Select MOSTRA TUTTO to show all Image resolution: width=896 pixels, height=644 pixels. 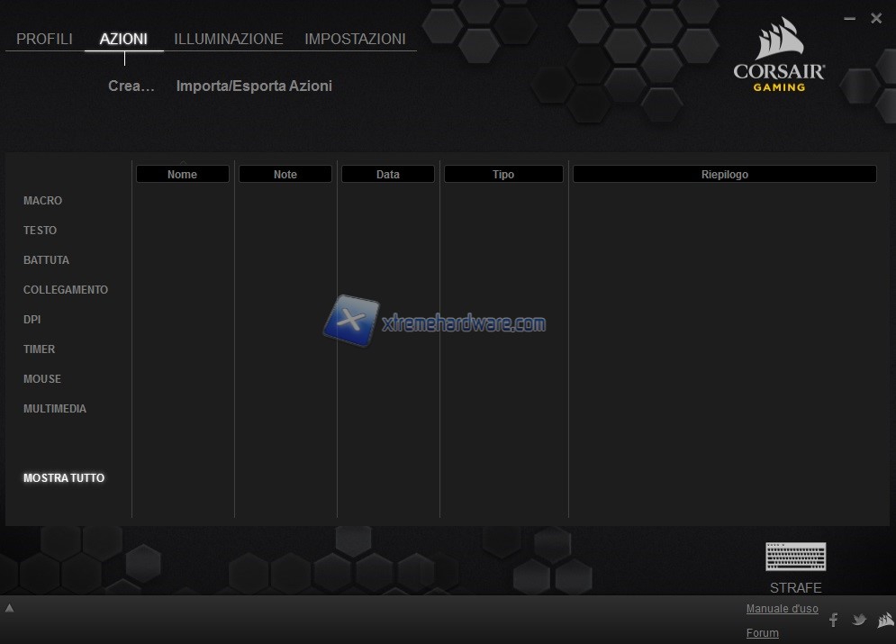(64, 478)
